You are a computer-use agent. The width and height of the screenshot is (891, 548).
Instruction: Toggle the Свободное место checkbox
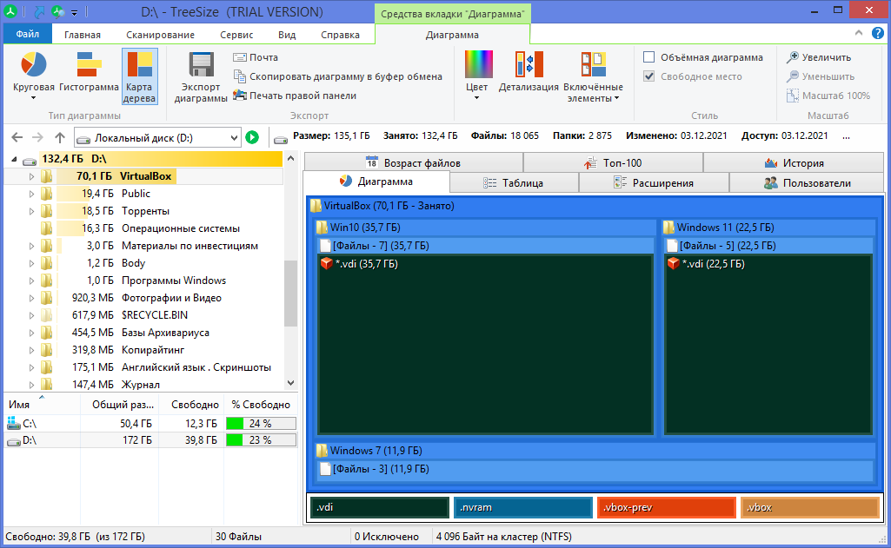(649, 76)
